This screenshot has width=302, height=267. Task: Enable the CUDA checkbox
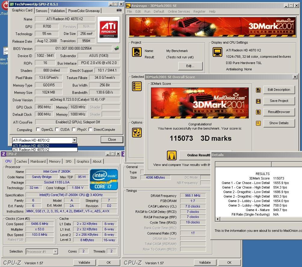(57, 129)
